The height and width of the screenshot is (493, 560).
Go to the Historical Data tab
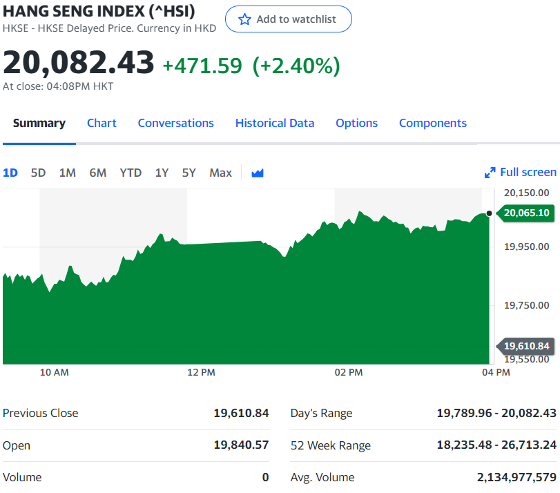coord(275,123)
